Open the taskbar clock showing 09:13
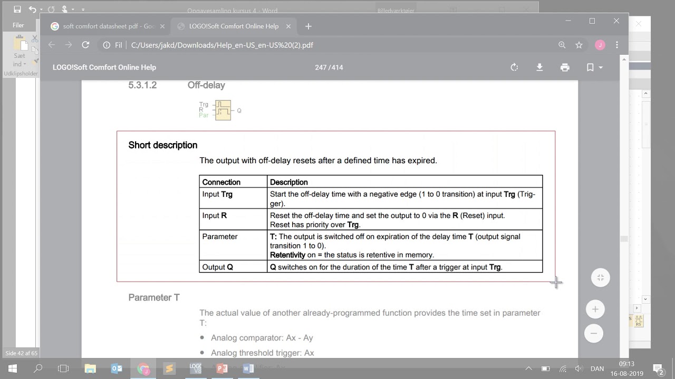This screenshot has height=379, width=675. [627, 368]
